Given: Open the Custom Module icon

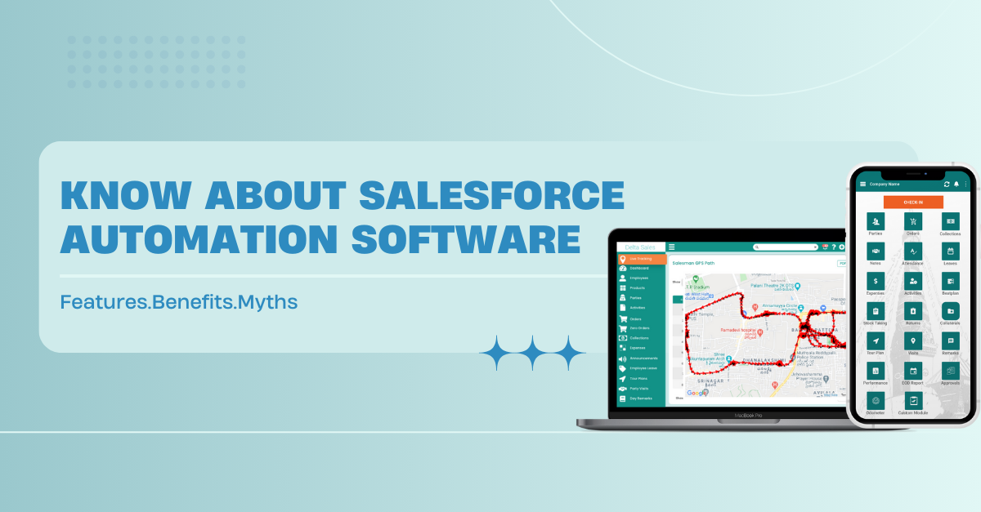Looking at the screenshot, I should coord(913,400).
